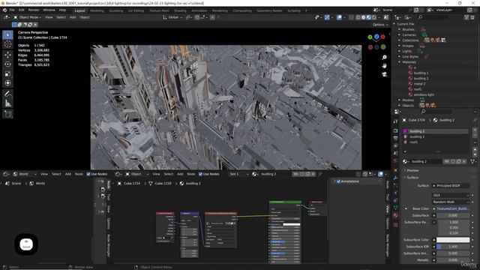The image size is (480, 270).
Task: Expand the Cameras item in outliner
Action: (399, 35)
